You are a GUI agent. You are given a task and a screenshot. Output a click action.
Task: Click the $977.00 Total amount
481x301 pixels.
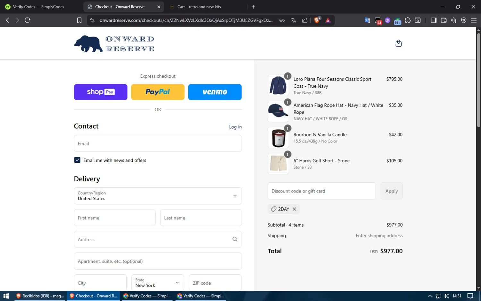coord(391,251)
